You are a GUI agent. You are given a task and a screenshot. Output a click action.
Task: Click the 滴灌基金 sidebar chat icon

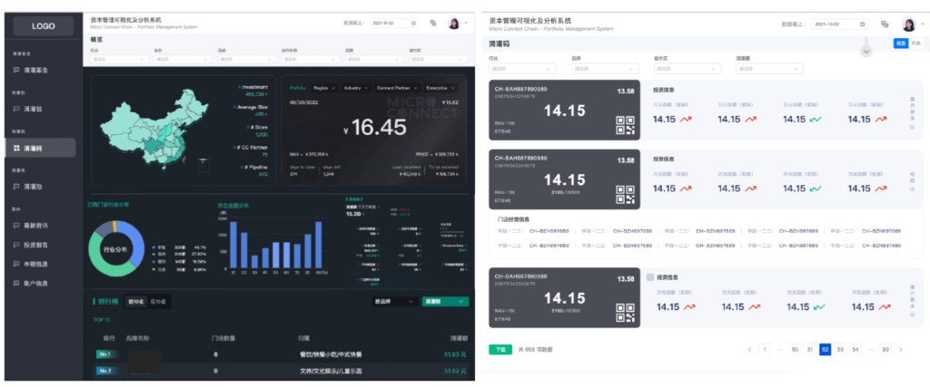click(x=15, y=70)
